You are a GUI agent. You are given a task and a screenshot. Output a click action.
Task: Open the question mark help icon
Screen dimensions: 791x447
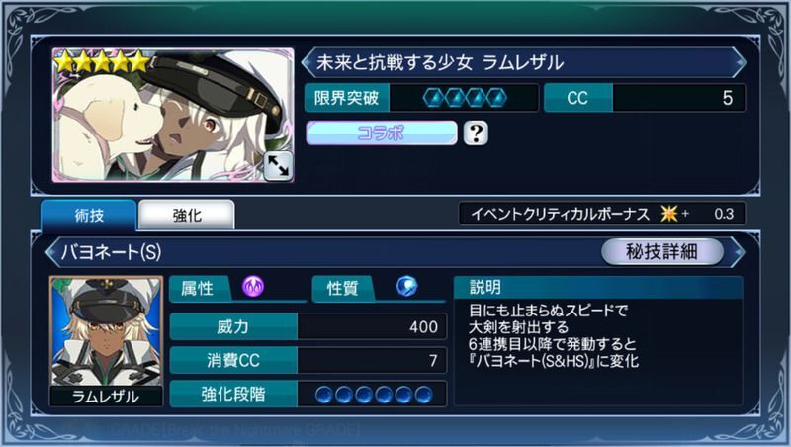click(x=476, y=134)
